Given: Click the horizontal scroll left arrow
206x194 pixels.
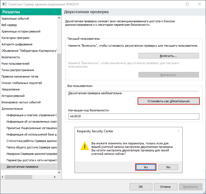Looking at the screenshot, I should [x=2, y=177].
